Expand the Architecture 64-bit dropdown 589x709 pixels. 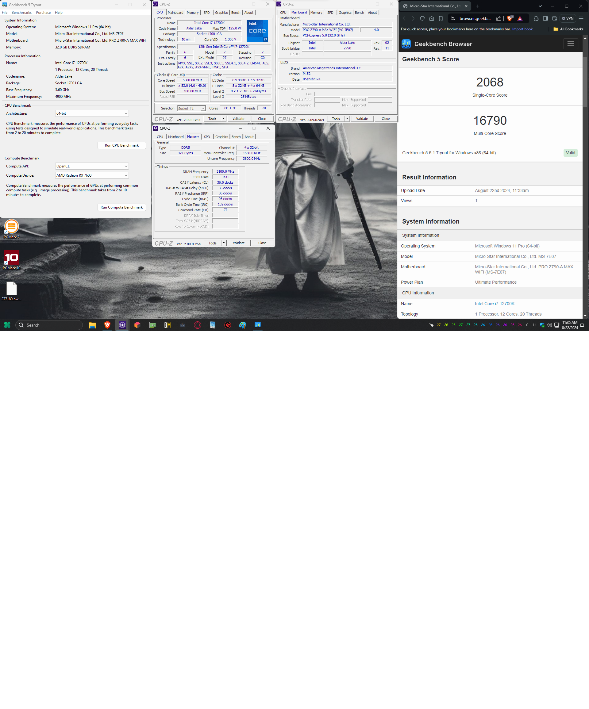pos(92,113)
